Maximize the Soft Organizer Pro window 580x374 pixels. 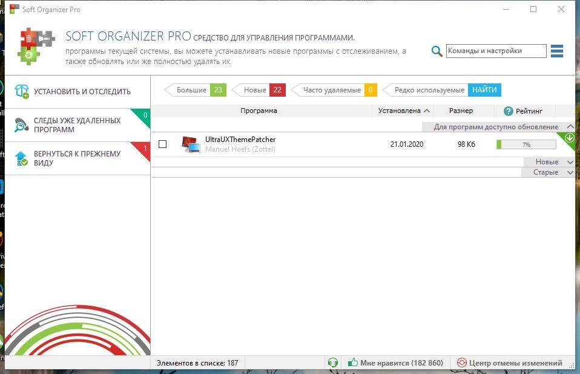pos(533,9)
